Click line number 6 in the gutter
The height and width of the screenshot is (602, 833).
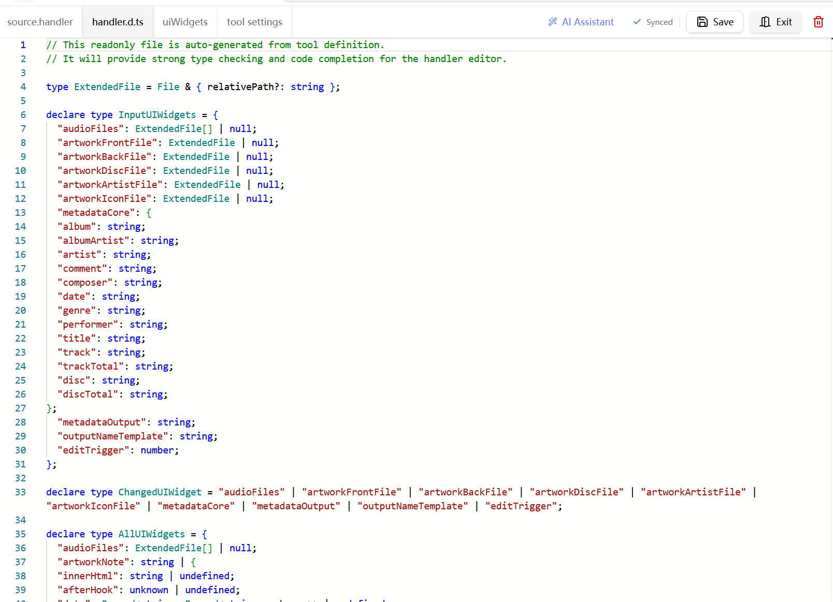coord(23,115)
